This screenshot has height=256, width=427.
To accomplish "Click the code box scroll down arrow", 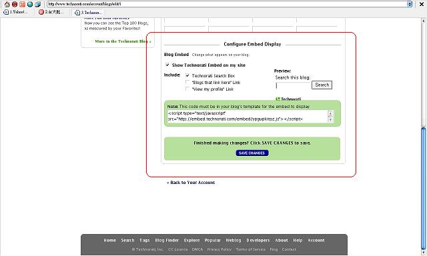I will click(x=330, y=119).
